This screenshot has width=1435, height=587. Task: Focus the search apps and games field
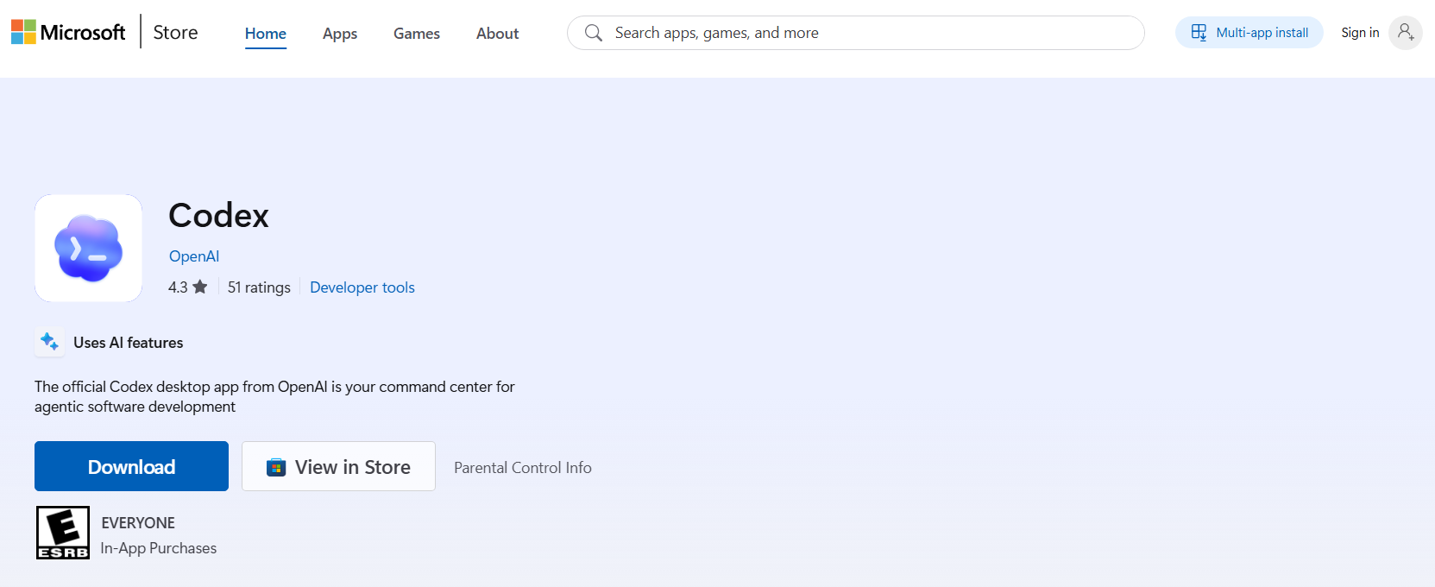click(x=855, y=33)
